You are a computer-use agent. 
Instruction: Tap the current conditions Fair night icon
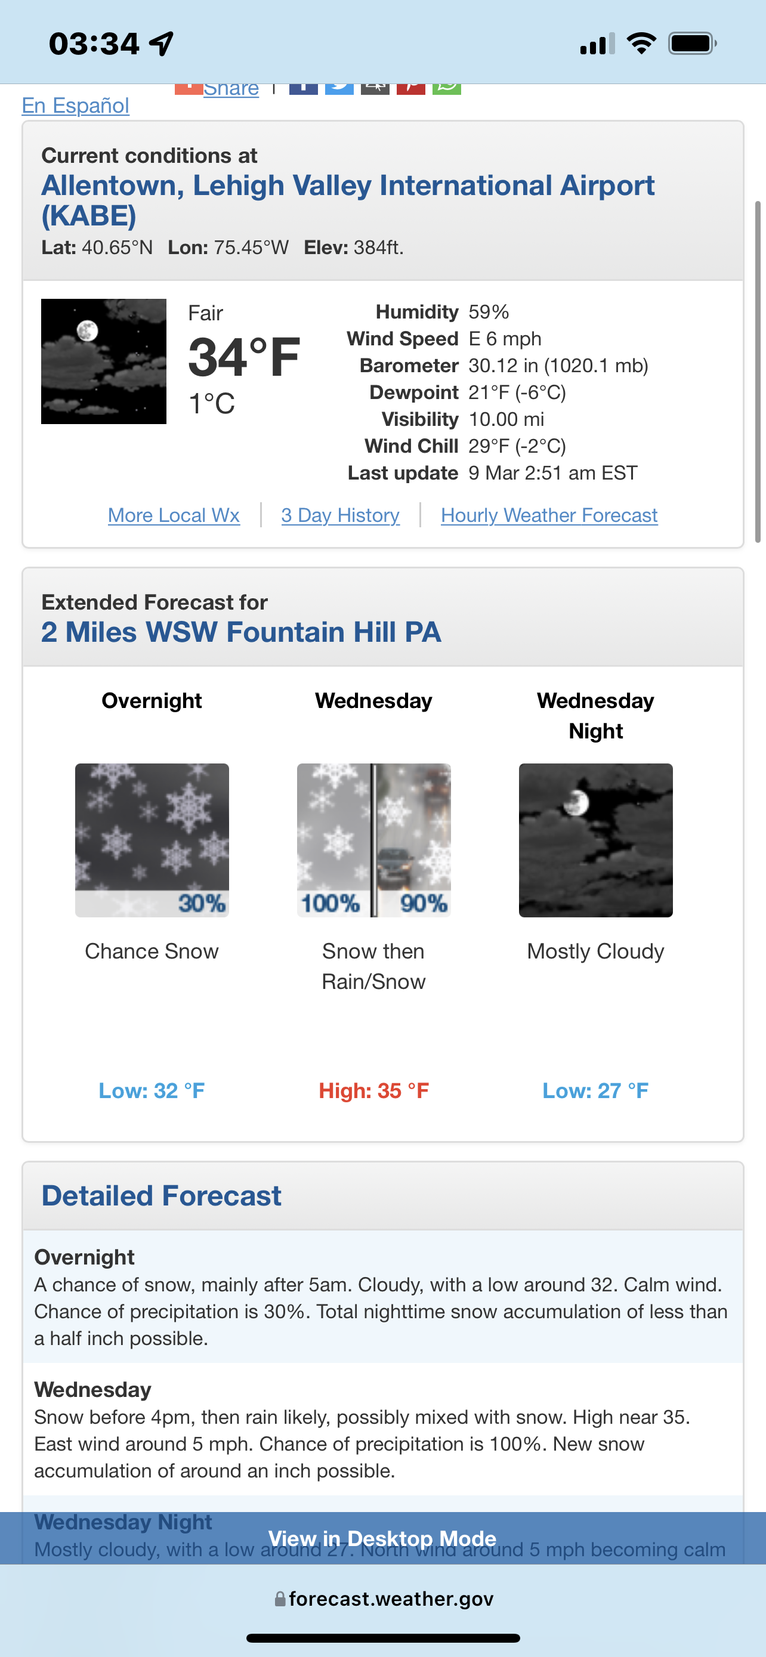tap(104, 361)
